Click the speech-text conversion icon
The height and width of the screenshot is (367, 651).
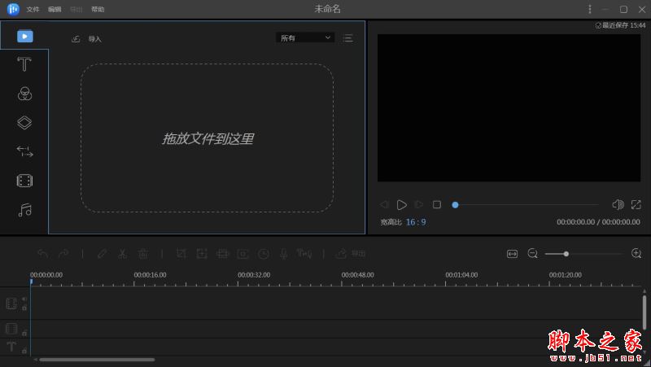[x=304, y=253]
